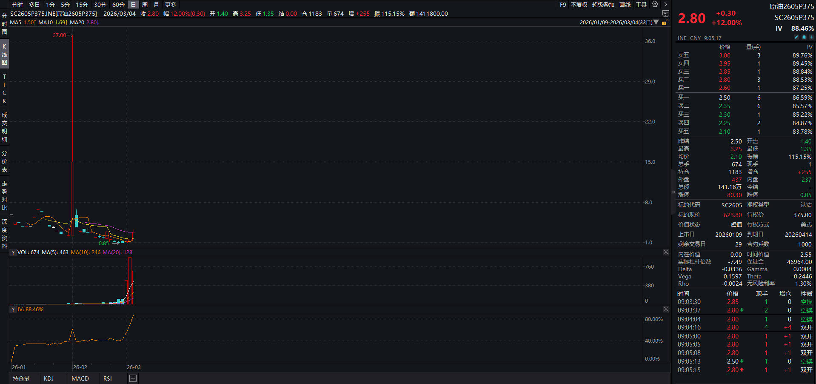Expand toolbar with right chevron arrow

point(665,4)
